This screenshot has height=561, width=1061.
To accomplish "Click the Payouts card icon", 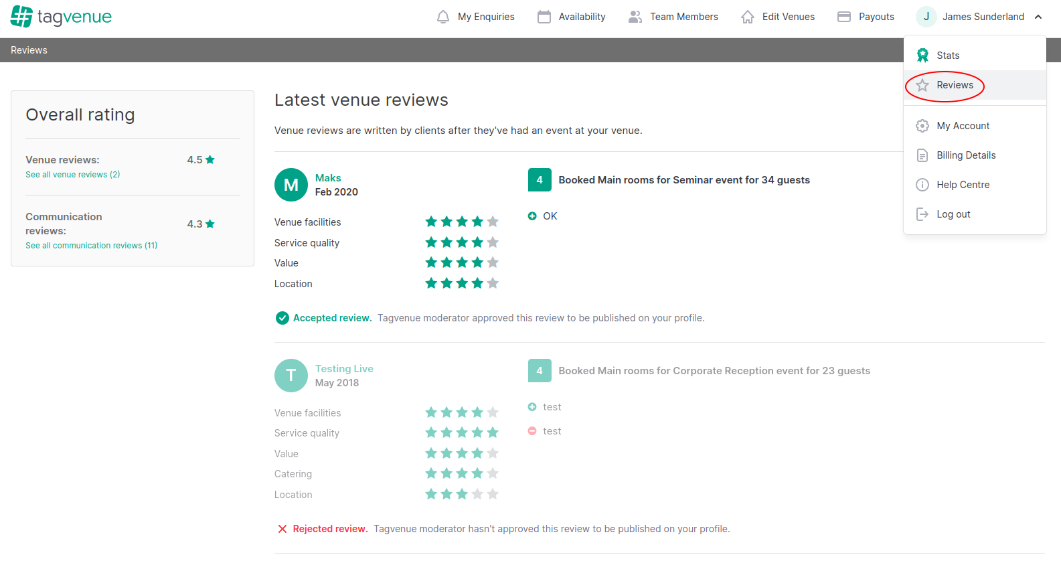I will pyautogui.click(x=844, y=17).
